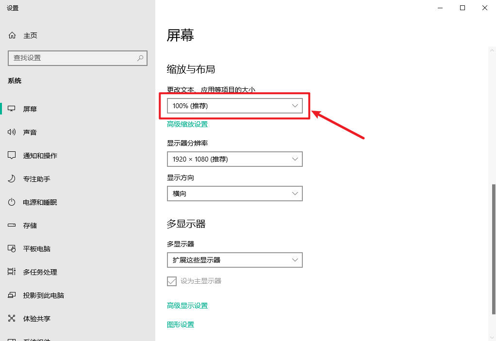
Task: Maximize the 设置 window
Action: click(x=463, y=8)
